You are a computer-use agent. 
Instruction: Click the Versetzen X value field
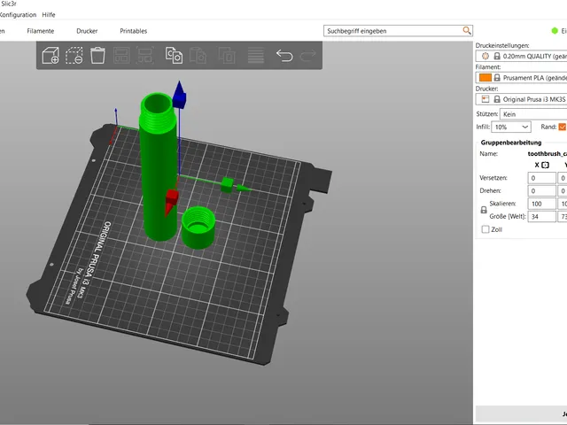point(541,178)
